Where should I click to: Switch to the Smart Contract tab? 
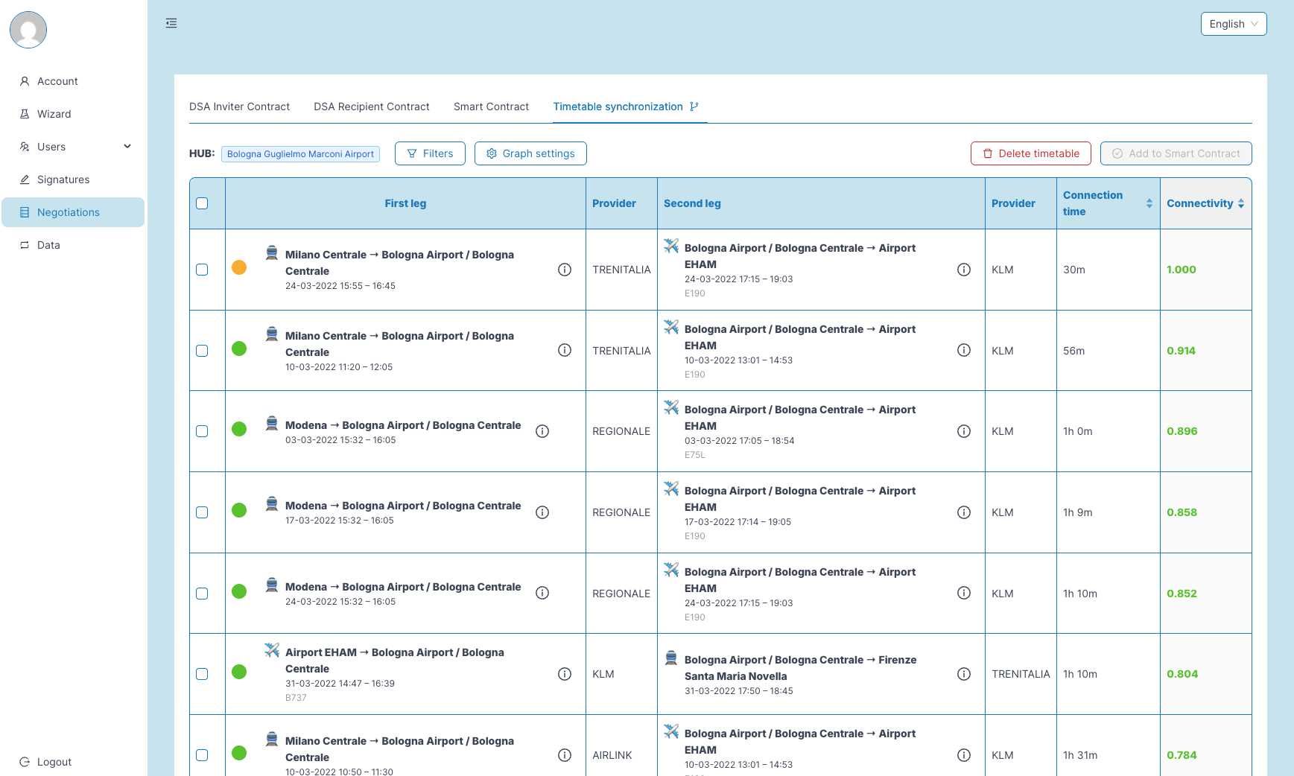491,106
